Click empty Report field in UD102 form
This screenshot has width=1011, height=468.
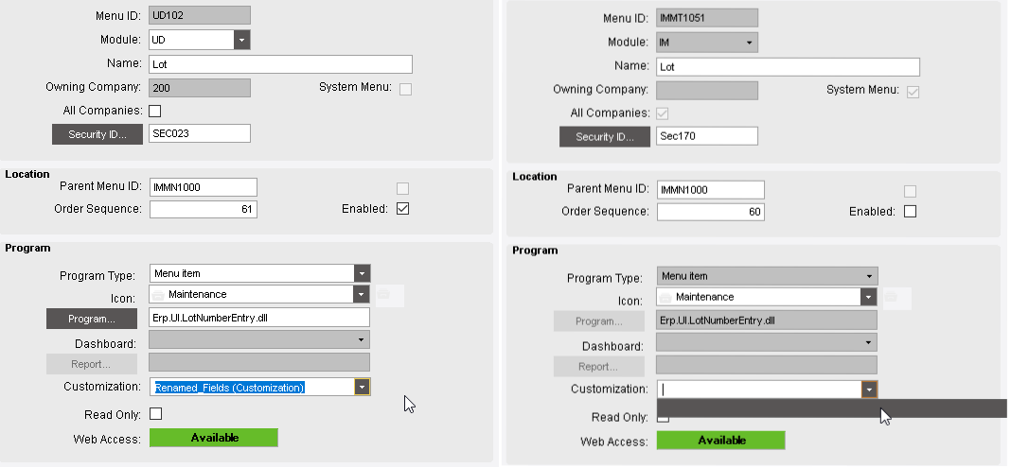tap(259, 362)
